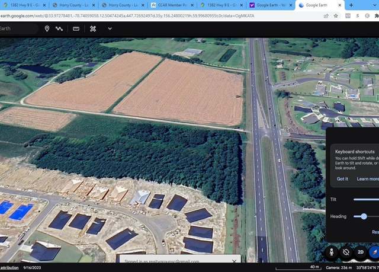Click the Tilt slider track

pyautogui.click(x=366, y=200)
